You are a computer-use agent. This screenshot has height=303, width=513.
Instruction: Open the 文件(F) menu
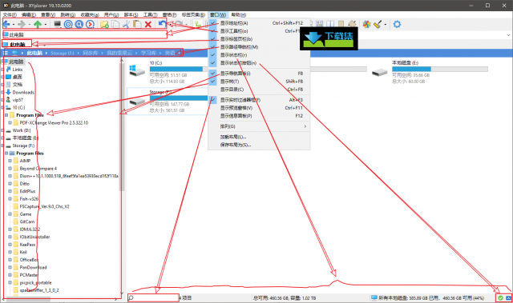[10, 14]
